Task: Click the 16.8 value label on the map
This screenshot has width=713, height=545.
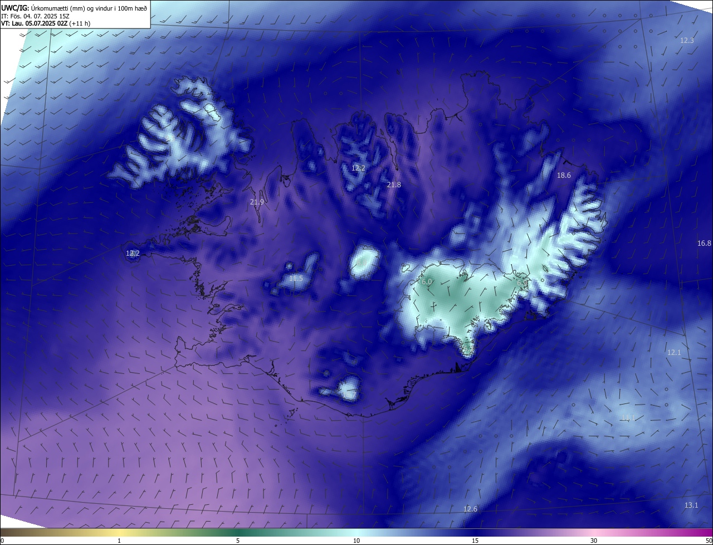Action: 704,244
